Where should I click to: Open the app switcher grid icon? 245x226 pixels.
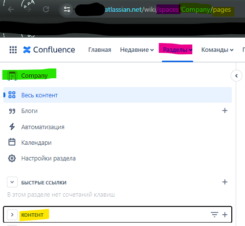13,50
